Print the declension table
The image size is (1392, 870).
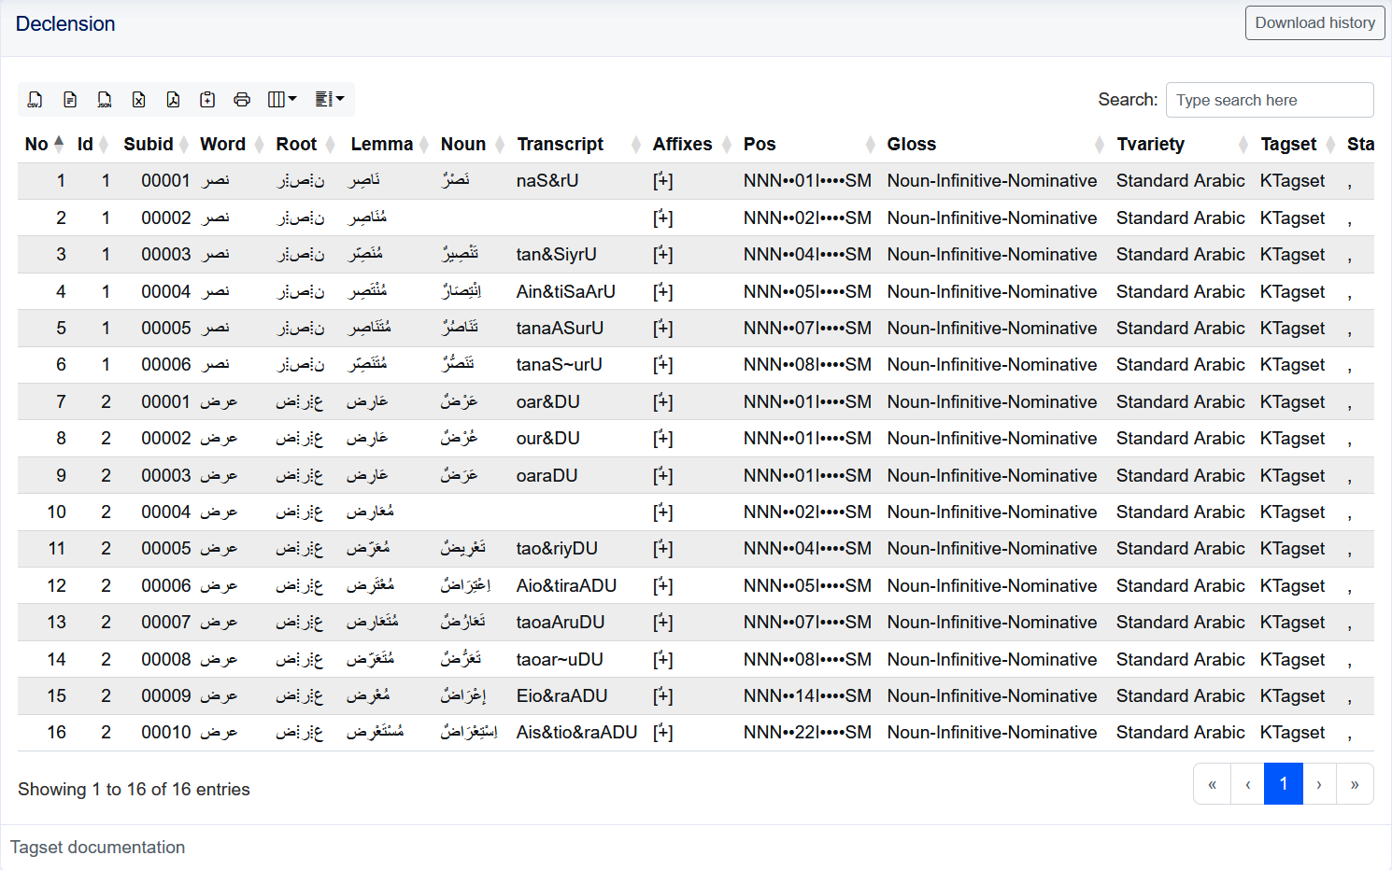(x=242, y=100)
